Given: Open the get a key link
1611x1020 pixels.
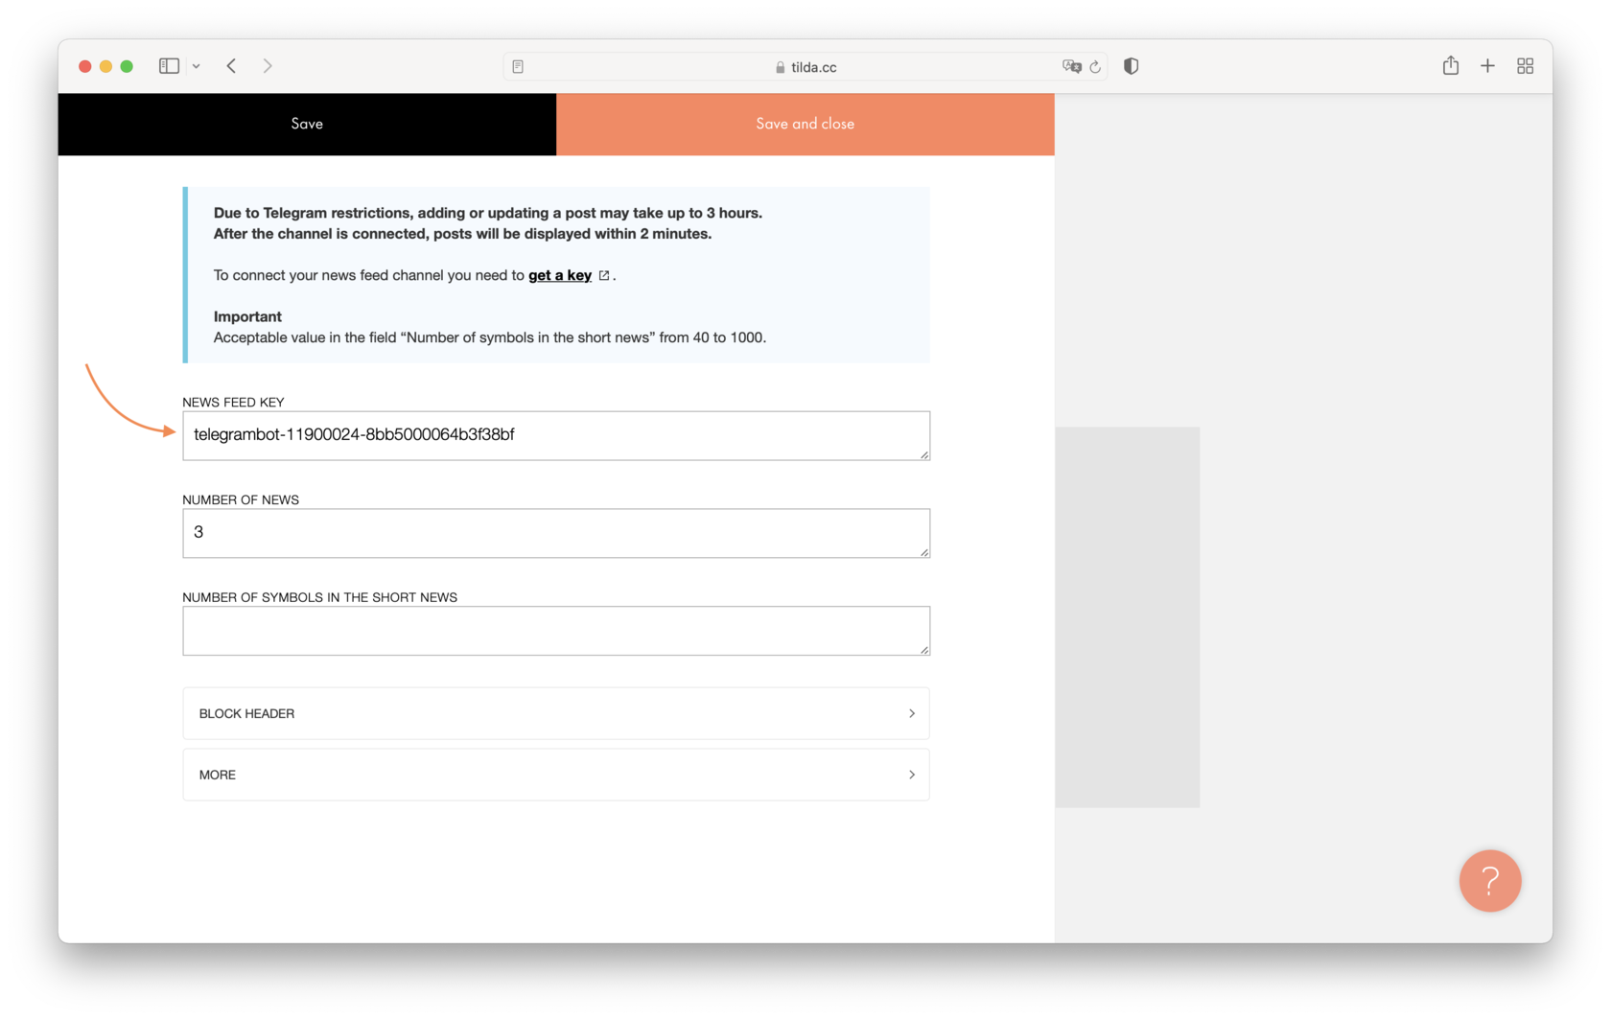Looking at the screenshot, I should click(x=559, y=275).
